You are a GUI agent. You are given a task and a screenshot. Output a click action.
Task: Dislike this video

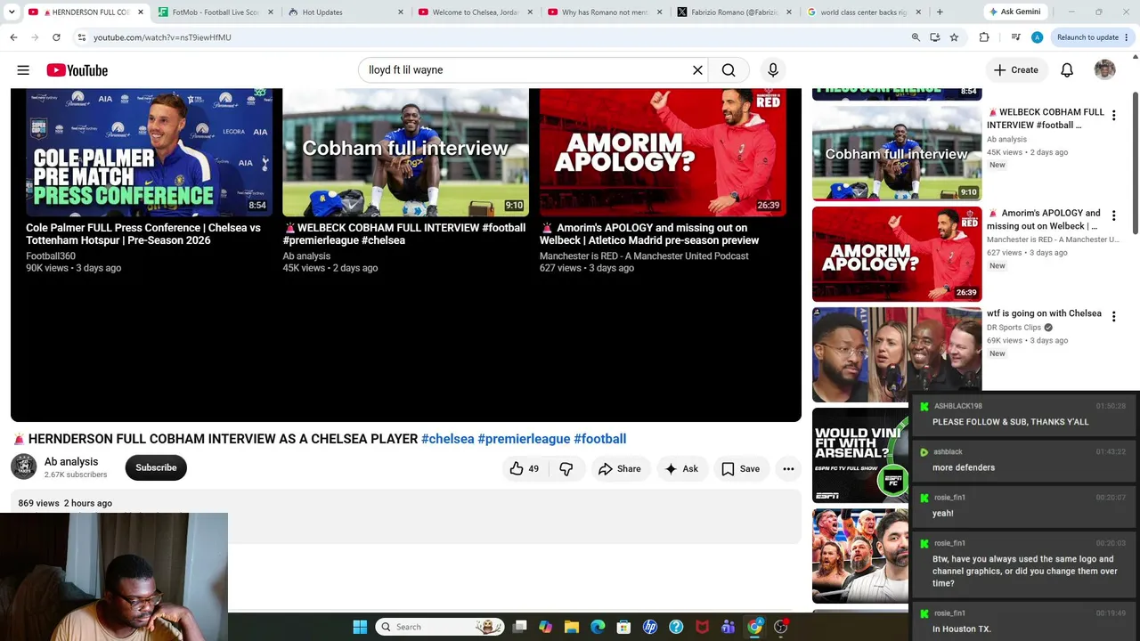click(x=566, y=469)
